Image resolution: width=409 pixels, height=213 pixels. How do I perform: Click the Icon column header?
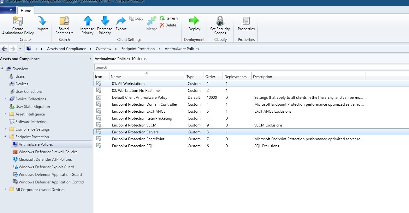tap(102, 76)
